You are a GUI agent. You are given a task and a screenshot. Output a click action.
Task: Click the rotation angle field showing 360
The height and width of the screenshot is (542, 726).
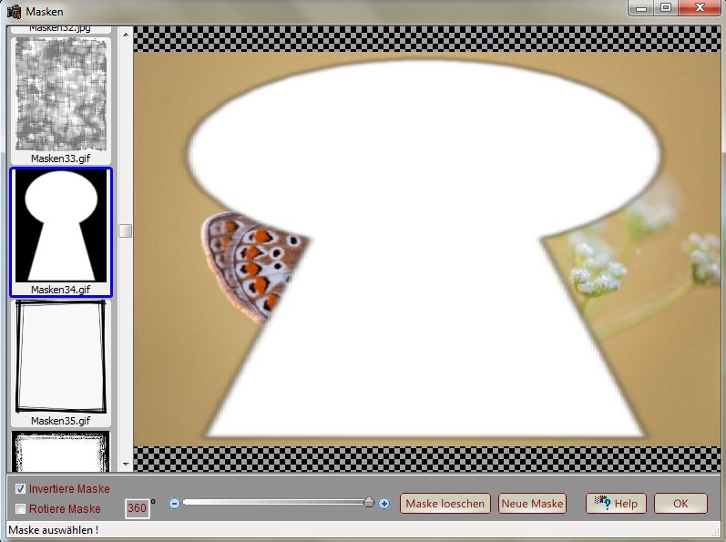click(x=137, y=508)
